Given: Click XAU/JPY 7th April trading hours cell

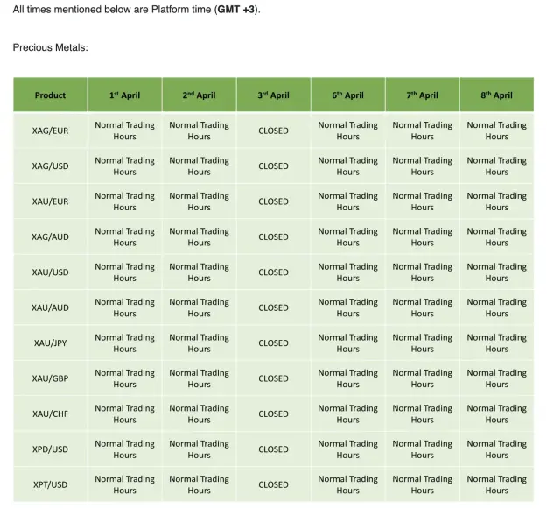Looking at the screenshot, I should [x=423, y=343].
